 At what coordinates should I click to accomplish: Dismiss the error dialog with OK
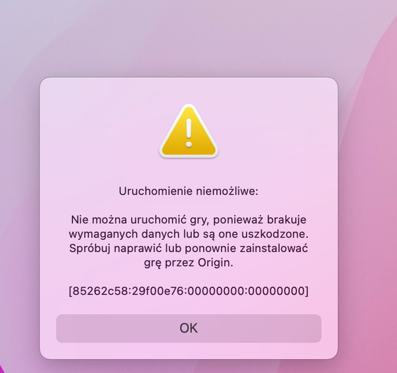(189, 328)
